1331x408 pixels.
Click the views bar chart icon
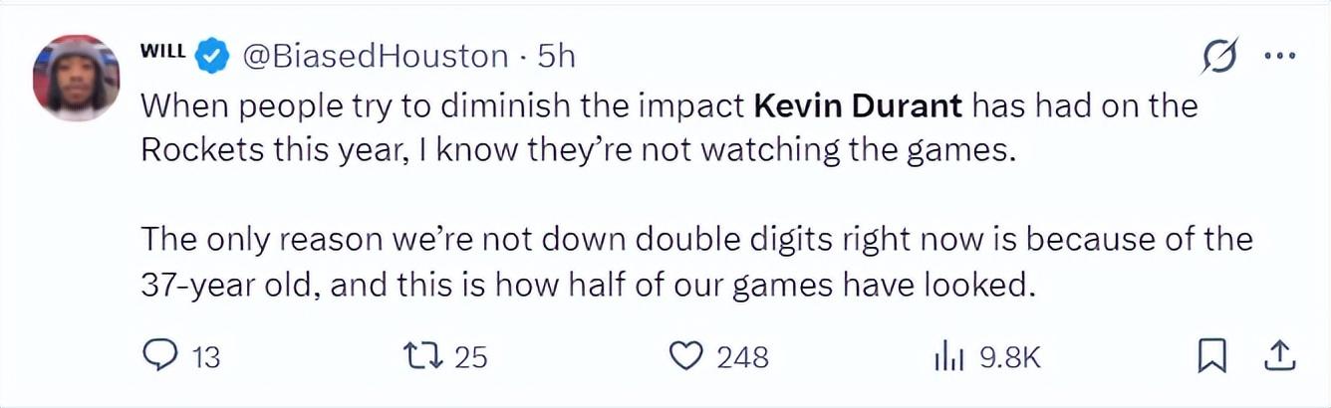(x=947, y=357)
